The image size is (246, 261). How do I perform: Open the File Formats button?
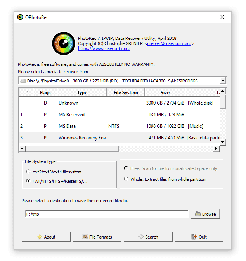(x=97, y=237)
